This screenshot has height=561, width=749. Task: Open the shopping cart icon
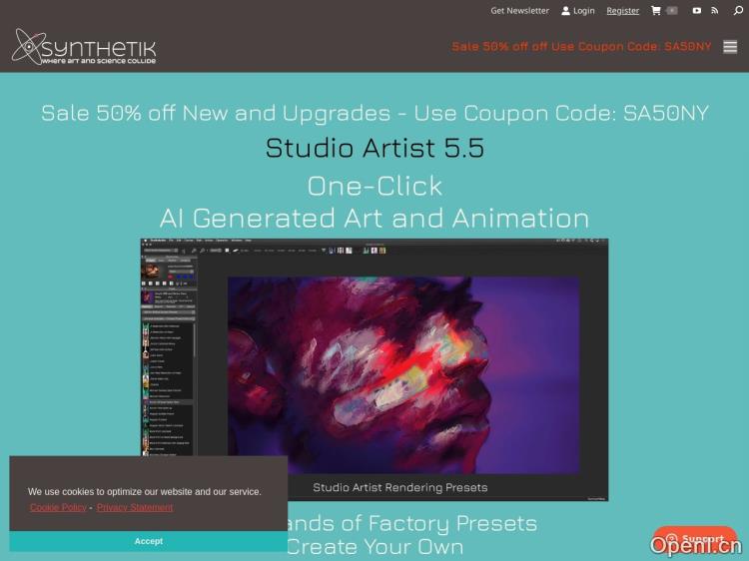pos(656,11)
